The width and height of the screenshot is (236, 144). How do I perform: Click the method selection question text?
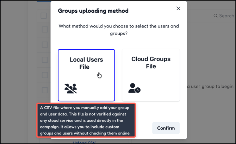(x=119, y=30)
